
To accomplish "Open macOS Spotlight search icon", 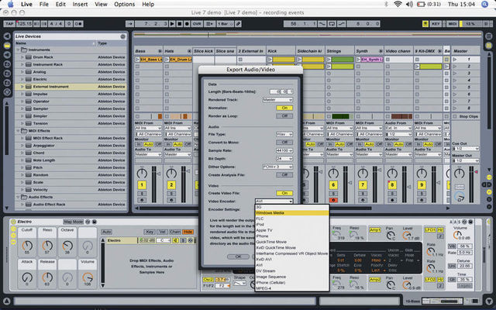I will (x=484, y=4).
